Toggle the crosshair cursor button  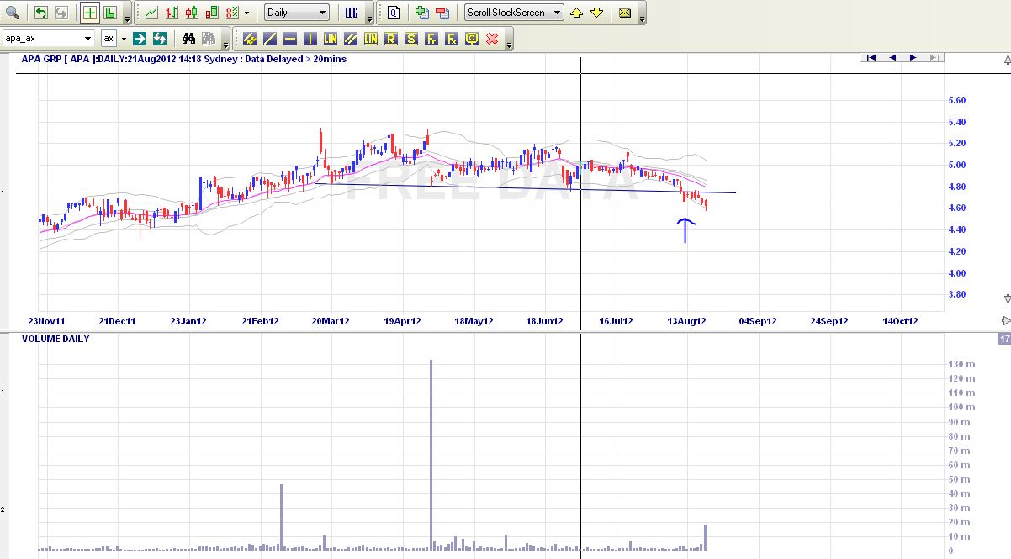89,13
